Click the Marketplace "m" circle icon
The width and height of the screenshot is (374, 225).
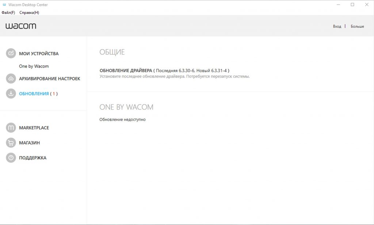point(11,128)
